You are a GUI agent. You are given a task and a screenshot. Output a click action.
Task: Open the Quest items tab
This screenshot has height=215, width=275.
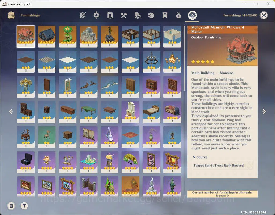tap(165, 15)
